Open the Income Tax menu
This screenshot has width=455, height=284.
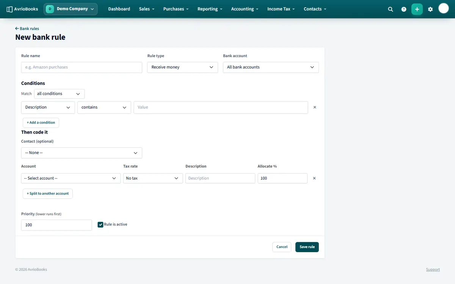coord(281,9)
